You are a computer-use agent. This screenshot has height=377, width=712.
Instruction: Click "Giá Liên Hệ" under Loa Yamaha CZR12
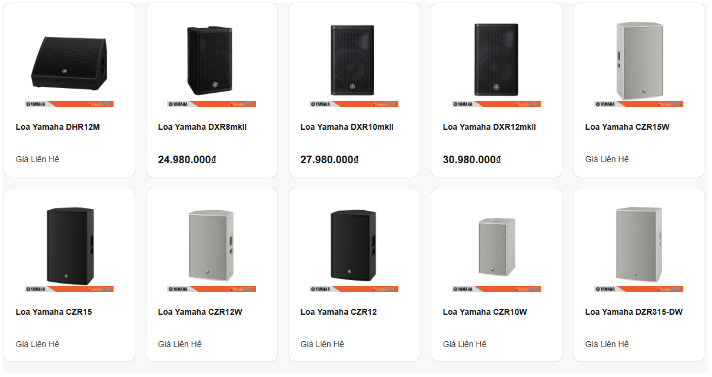(x=322, y=344)
